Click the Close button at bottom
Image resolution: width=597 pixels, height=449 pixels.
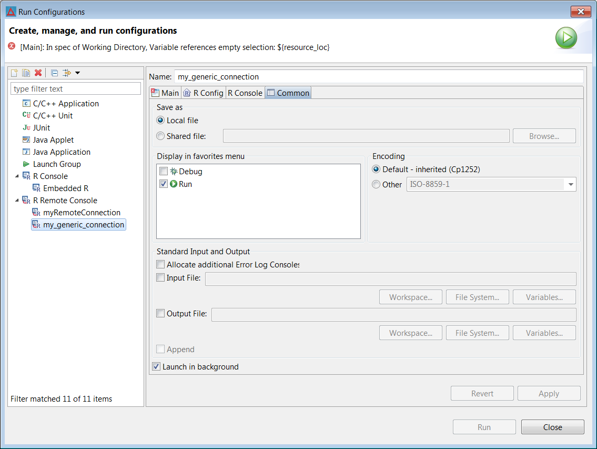coord(552,427)
